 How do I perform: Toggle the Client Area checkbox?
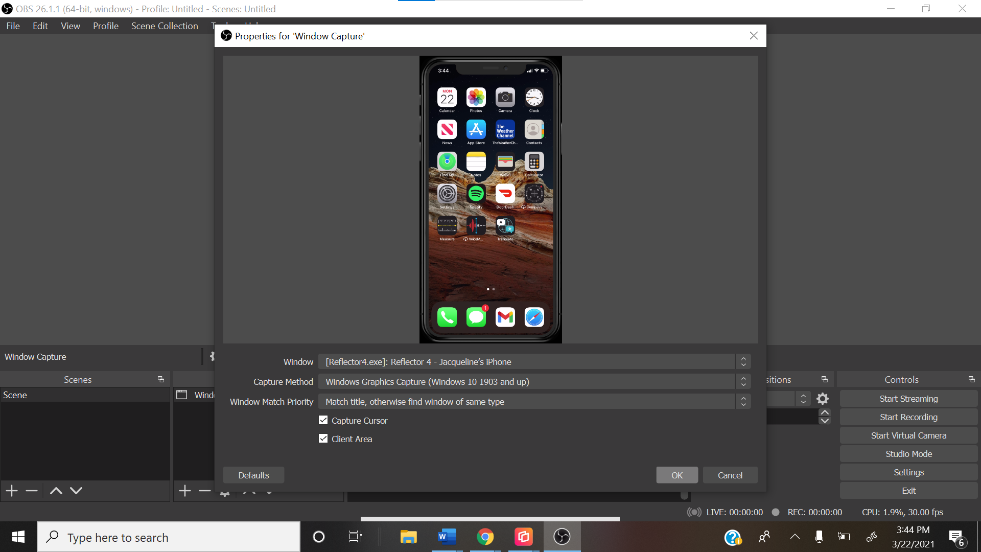323,439
